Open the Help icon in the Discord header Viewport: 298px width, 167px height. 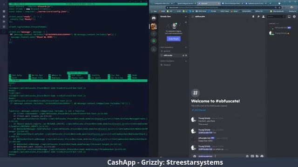[294, 17]
